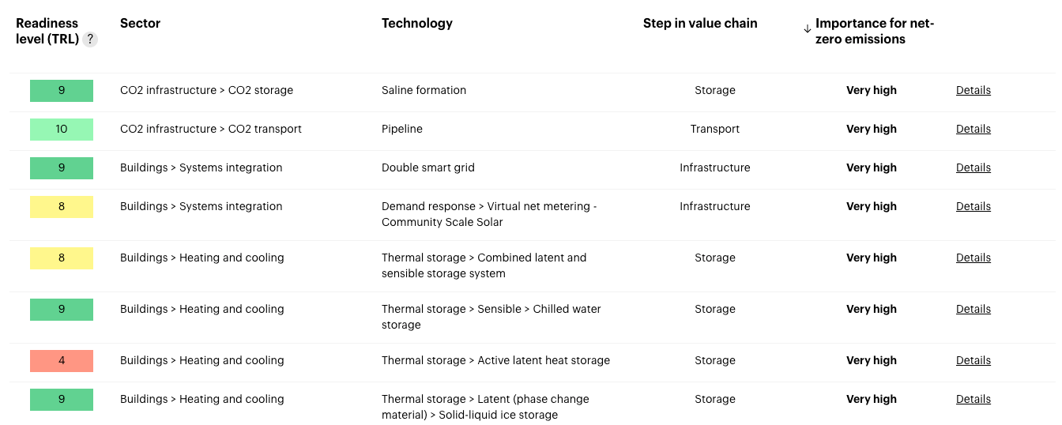
Task: Open Details for Double smart grid
Action: [973, 167]
